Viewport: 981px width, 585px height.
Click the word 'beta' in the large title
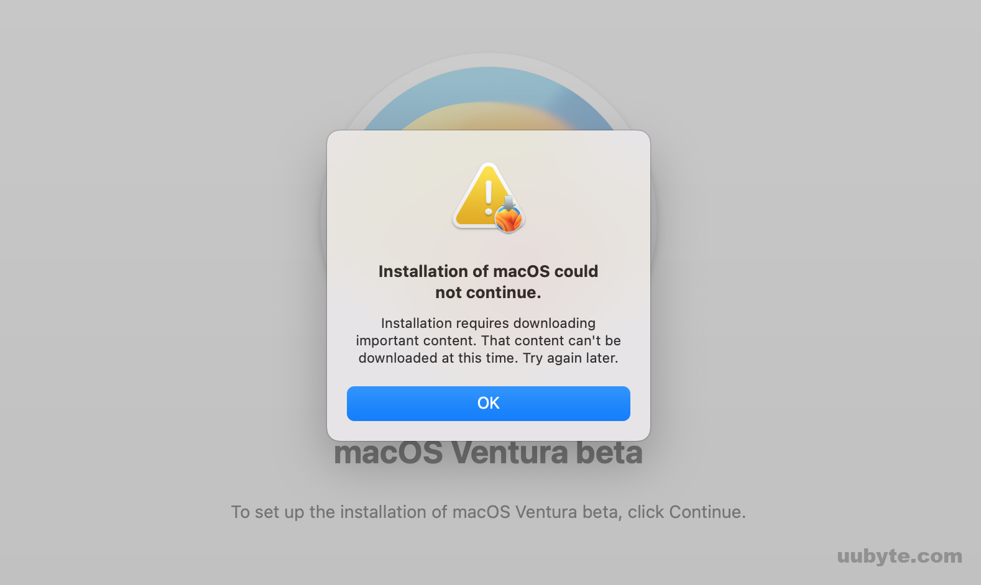[609, 453]
